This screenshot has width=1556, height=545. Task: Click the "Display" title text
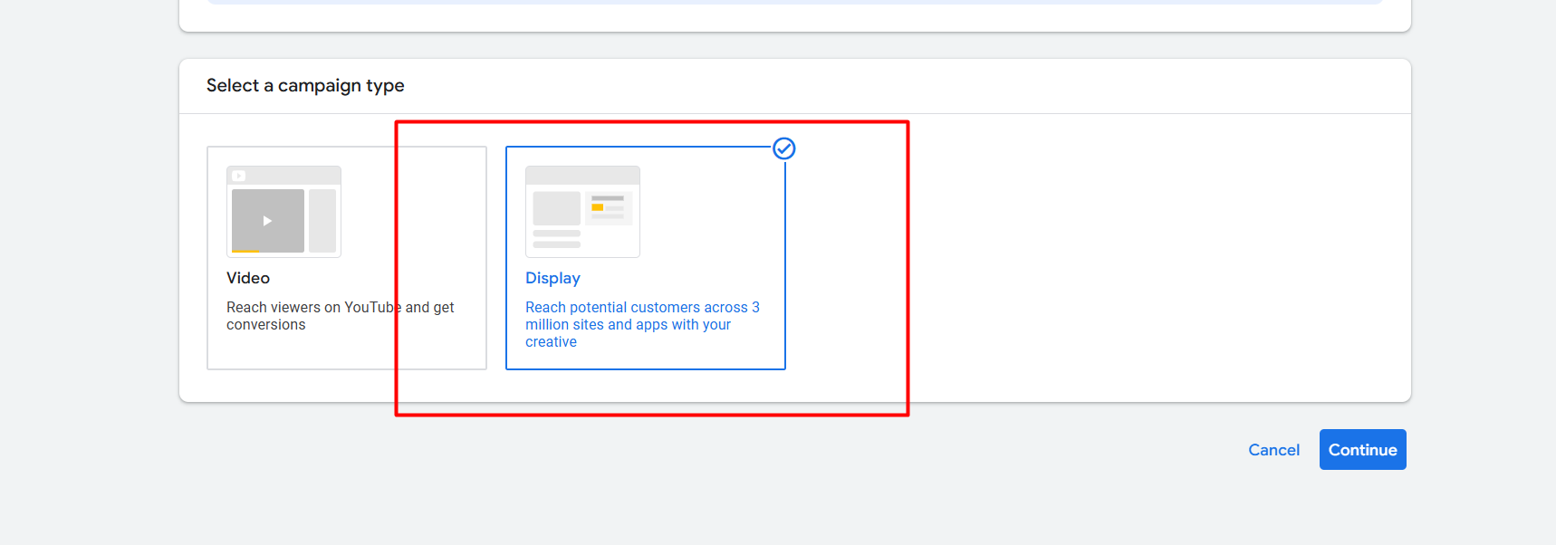pos(552,278)
